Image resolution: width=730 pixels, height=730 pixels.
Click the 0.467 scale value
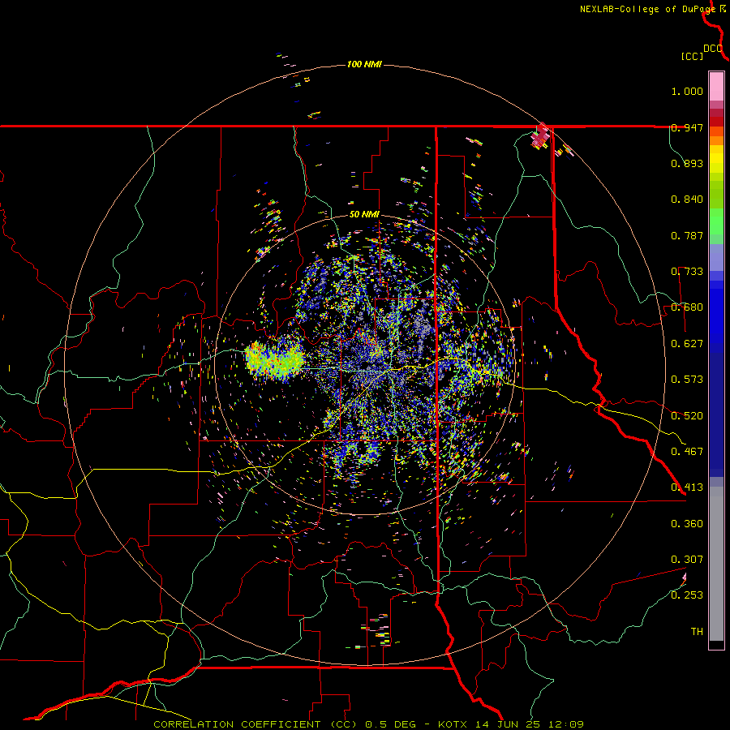[687, 452]
